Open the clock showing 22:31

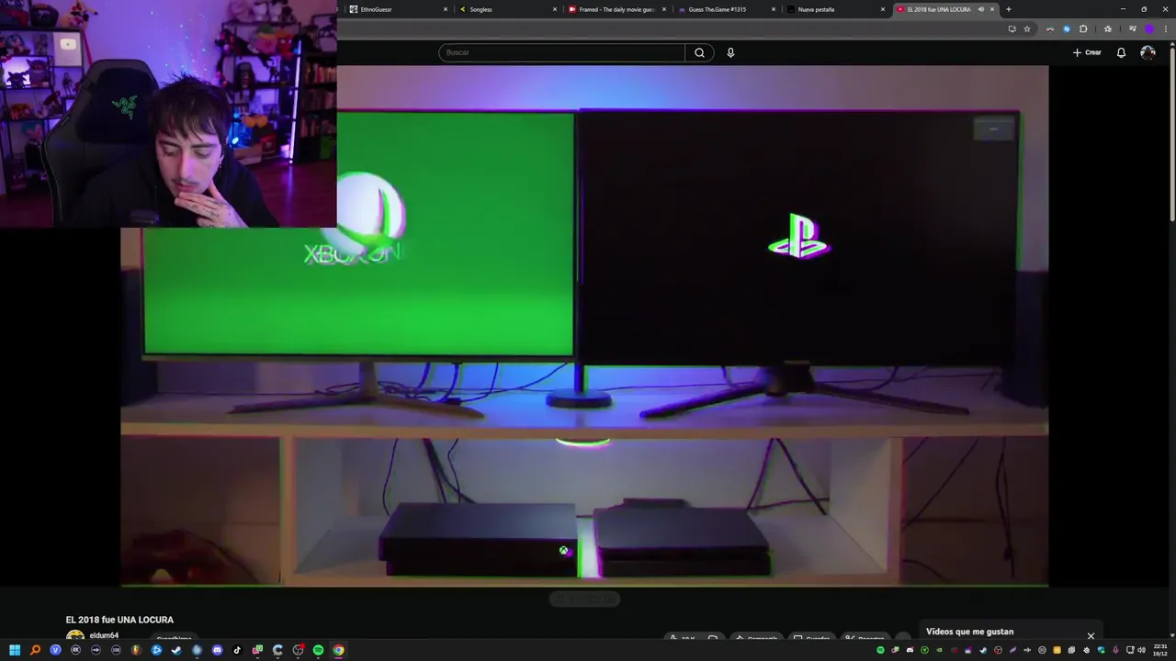pos(1160,650)
